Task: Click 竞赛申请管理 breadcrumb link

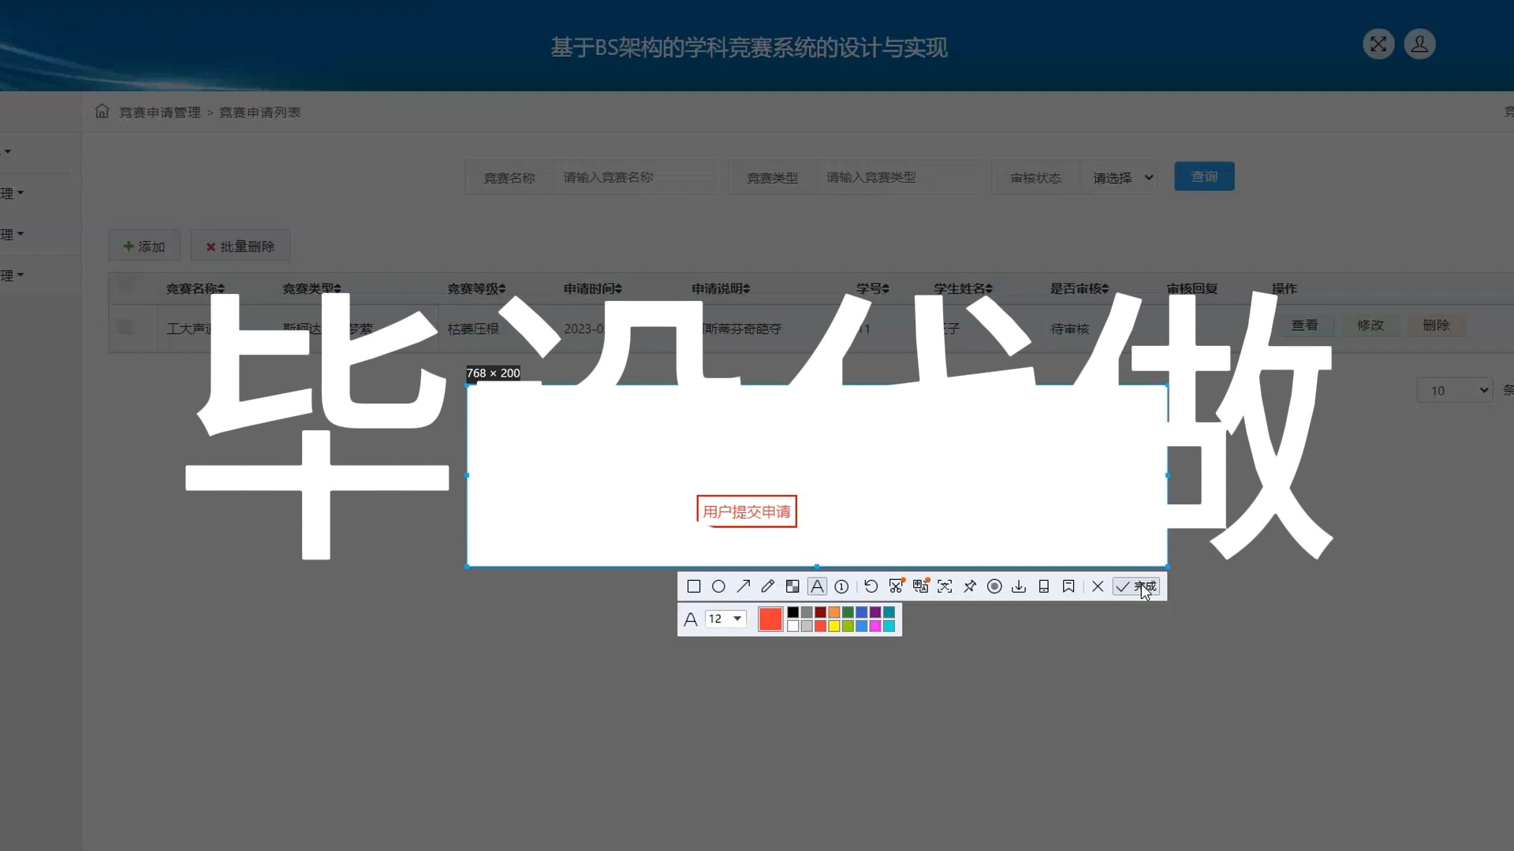Action: coord(159,113)
